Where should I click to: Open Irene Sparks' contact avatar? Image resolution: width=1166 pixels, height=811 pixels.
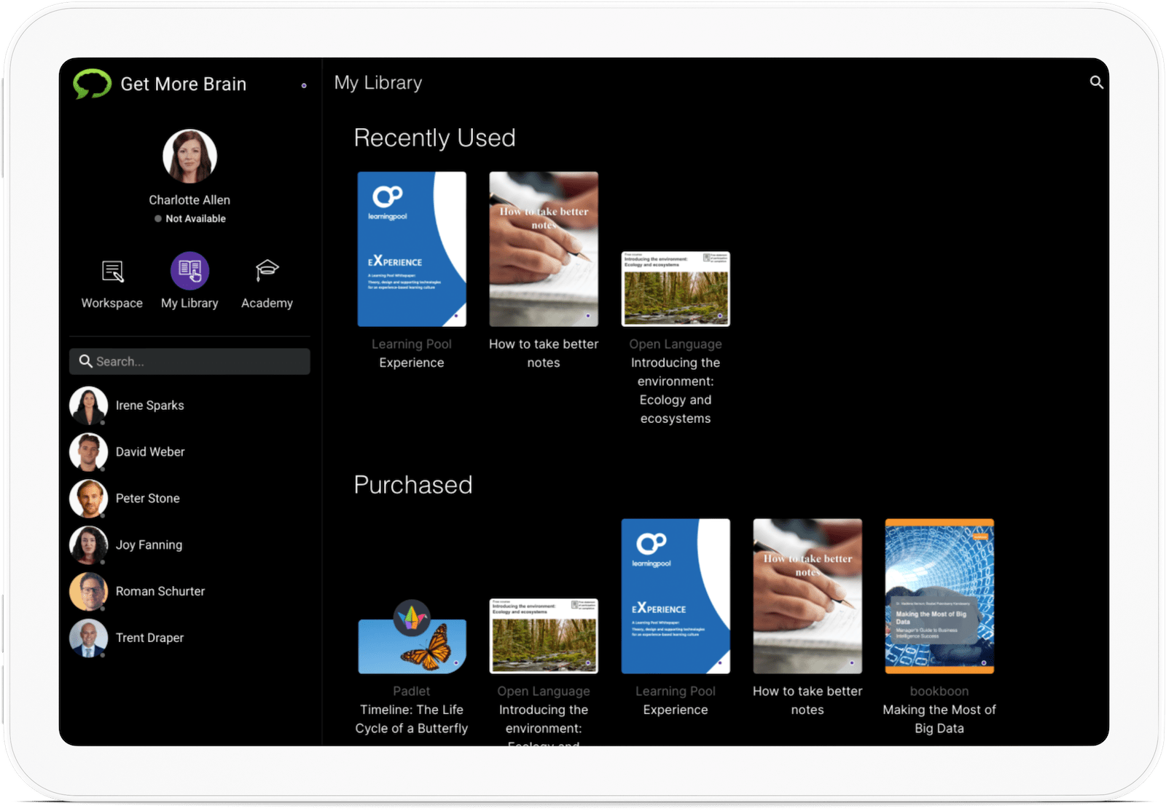tap(88, 405)
